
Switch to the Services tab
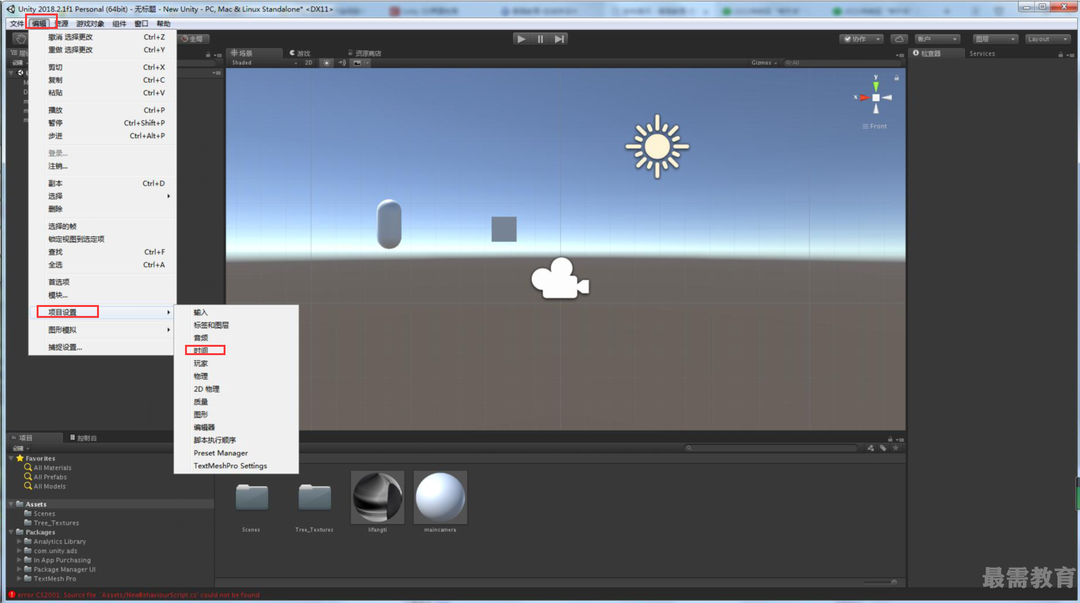pyautogui.click(x=982, y=54)
